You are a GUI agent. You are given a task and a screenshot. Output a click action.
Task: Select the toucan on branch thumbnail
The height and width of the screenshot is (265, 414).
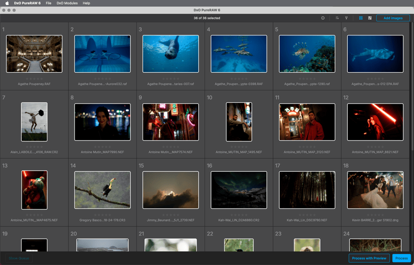(x=103, y=190)
